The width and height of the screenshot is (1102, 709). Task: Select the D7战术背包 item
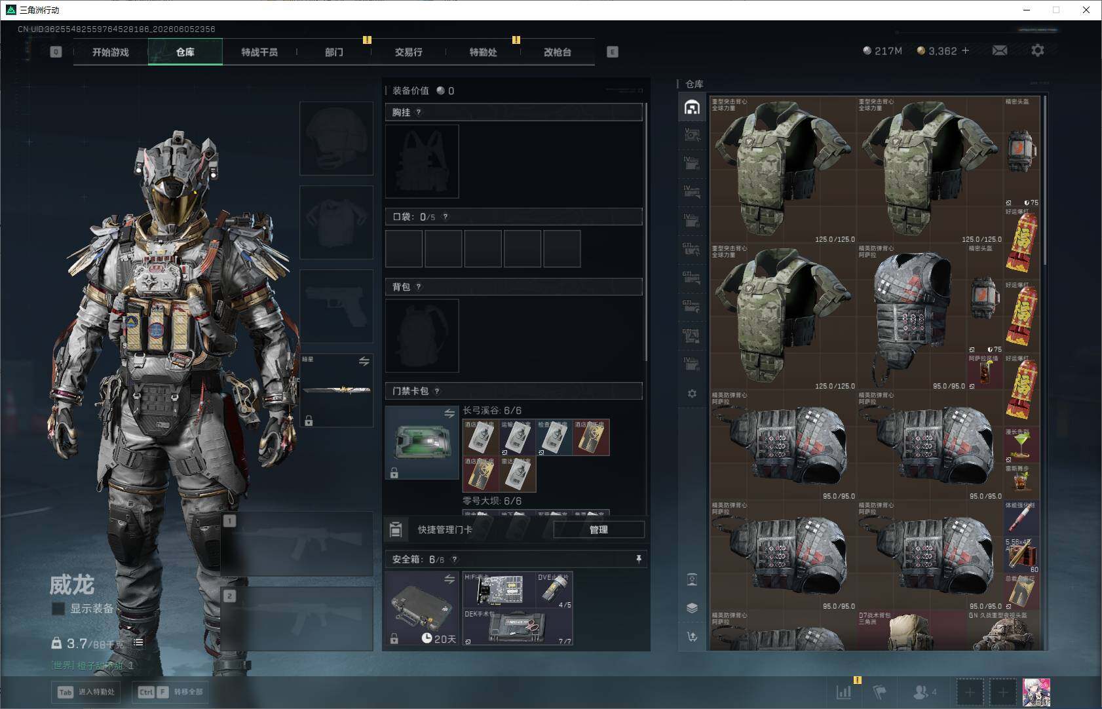pos(911,631)
